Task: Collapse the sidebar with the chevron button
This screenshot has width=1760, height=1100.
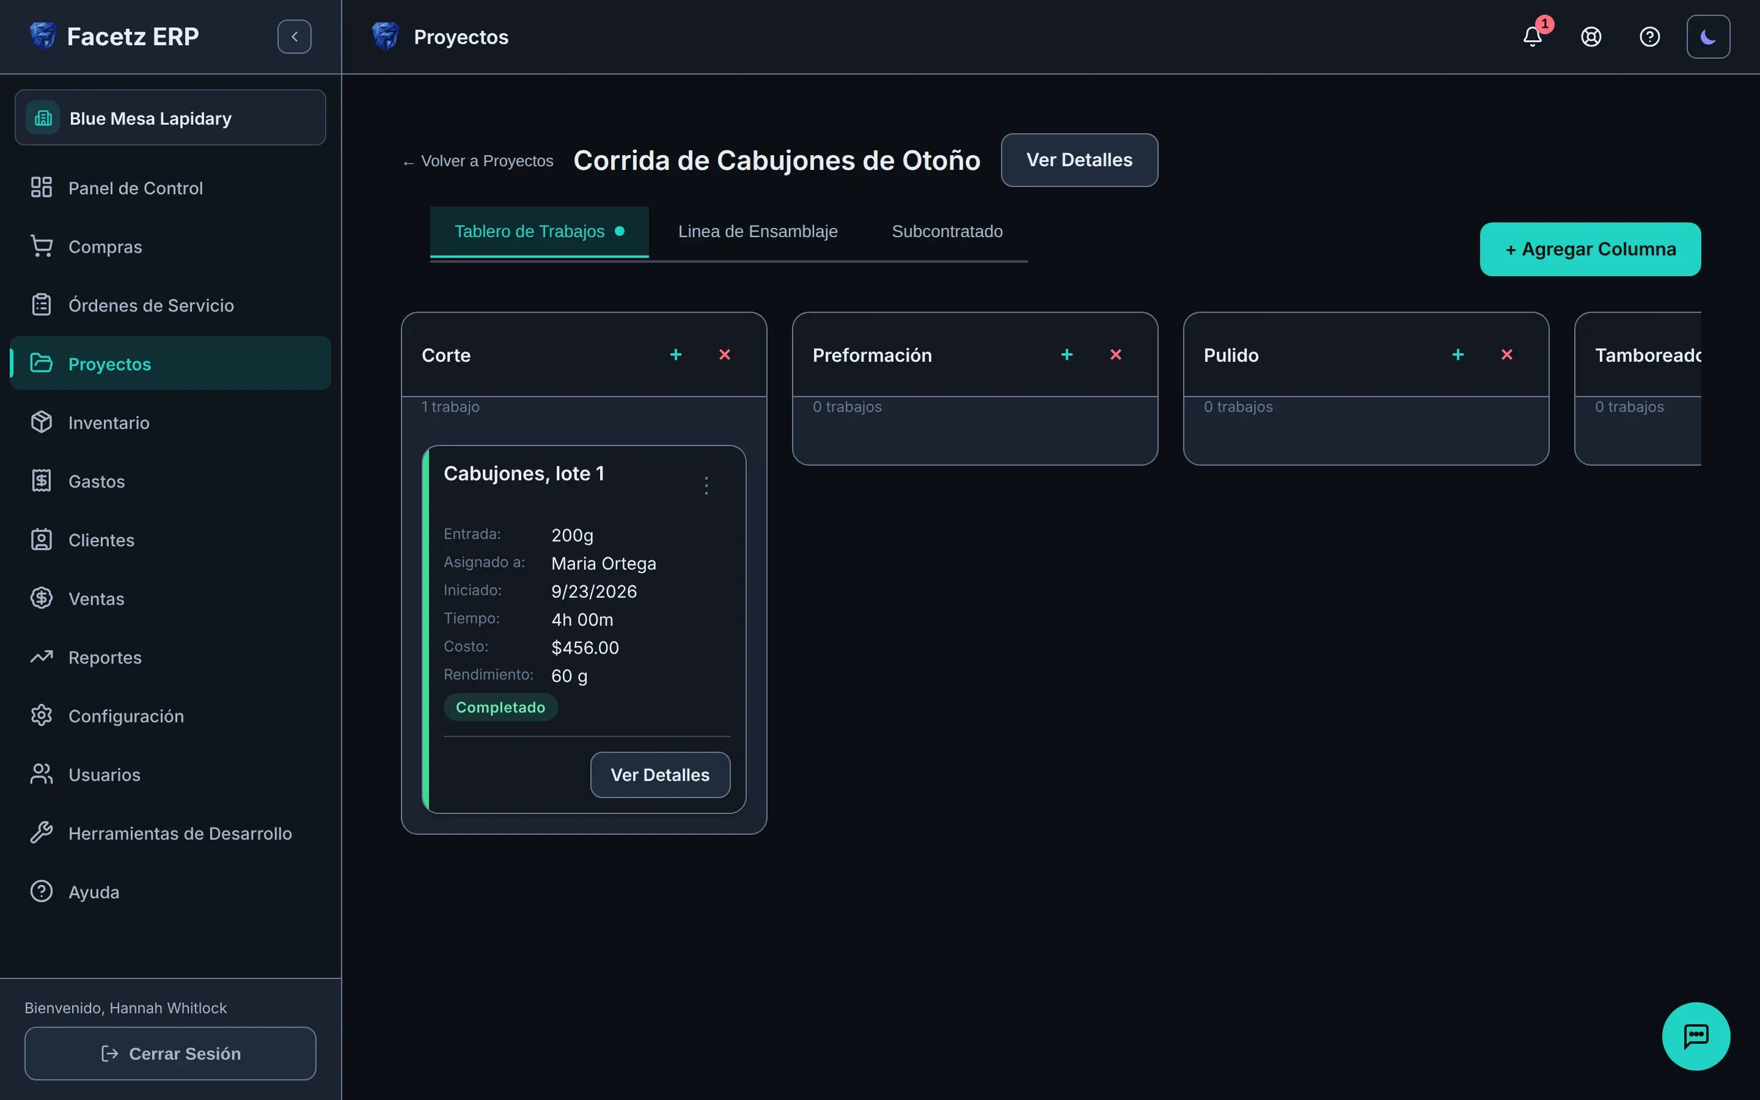Action: [294, 37]
